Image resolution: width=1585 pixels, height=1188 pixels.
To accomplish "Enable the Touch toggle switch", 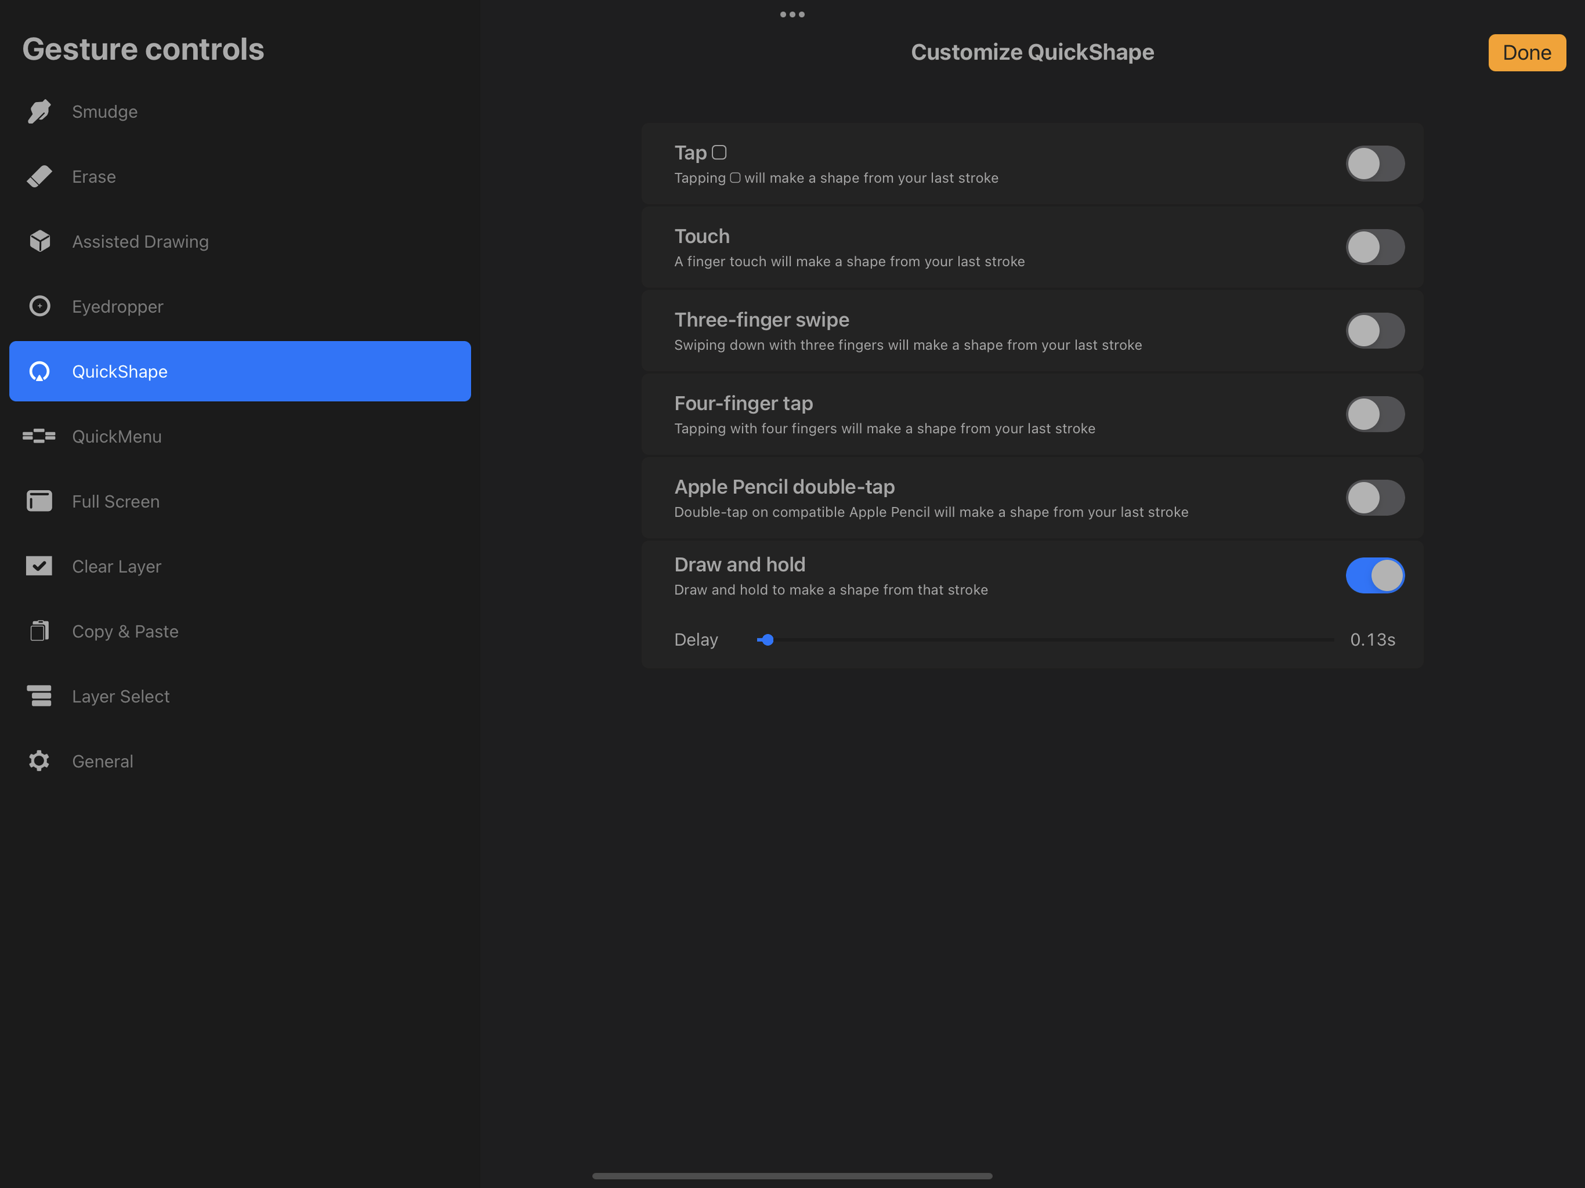I will (1375, 247).
